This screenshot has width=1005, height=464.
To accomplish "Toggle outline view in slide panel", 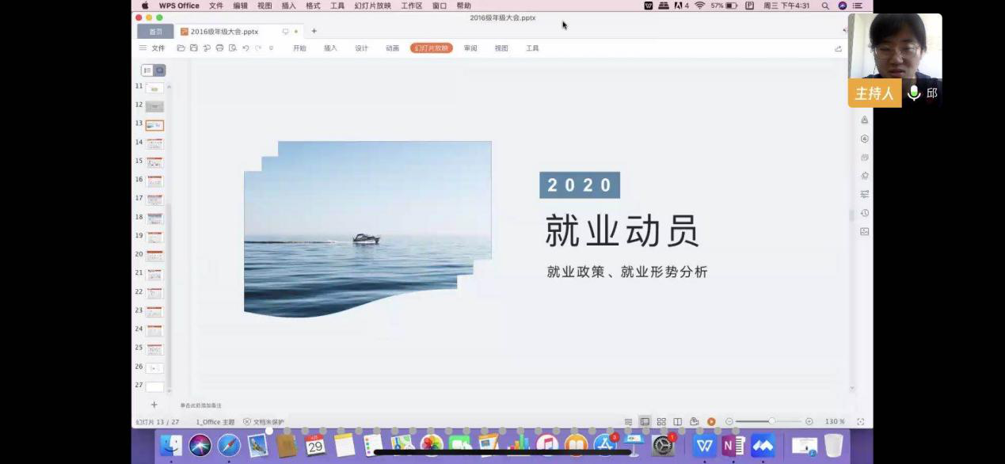I will click(x=147, y=70).
